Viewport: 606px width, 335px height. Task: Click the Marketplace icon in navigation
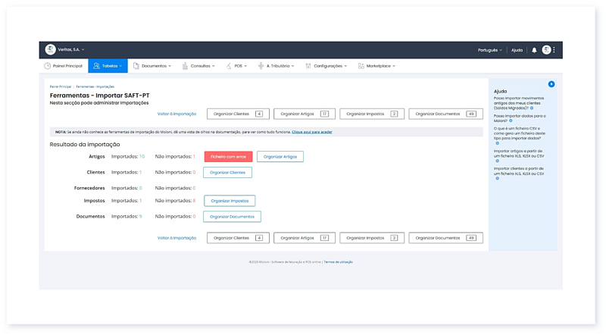(361, 66)
